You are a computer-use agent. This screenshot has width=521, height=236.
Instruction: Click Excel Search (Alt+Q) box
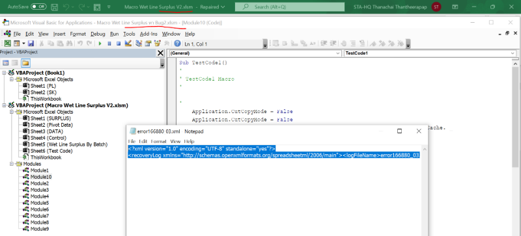pyautogui.click(x=290, y=7)
